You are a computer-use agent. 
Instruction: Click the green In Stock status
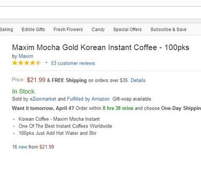pyautogui.click(x=24, y=92)
